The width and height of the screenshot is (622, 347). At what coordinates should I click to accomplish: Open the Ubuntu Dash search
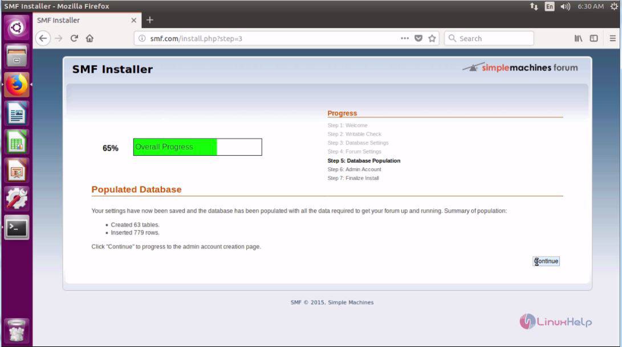[17, 27]
